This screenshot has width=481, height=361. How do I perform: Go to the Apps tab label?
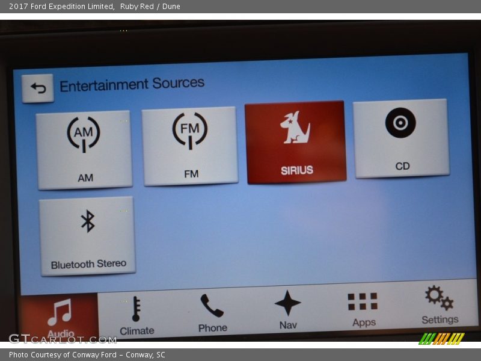364,322
